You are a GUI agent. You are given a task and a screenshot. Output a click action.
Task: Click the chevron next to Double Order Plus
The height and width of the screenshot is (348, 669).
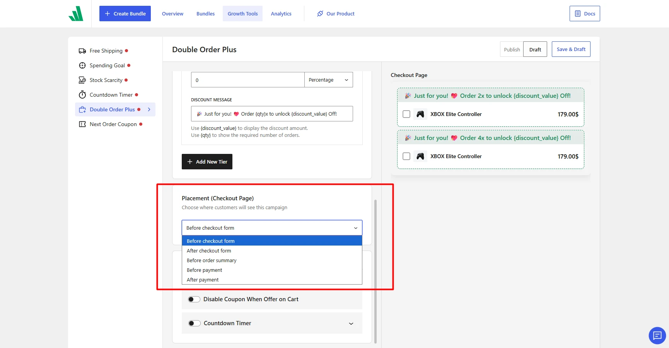(x=149, y=109)
